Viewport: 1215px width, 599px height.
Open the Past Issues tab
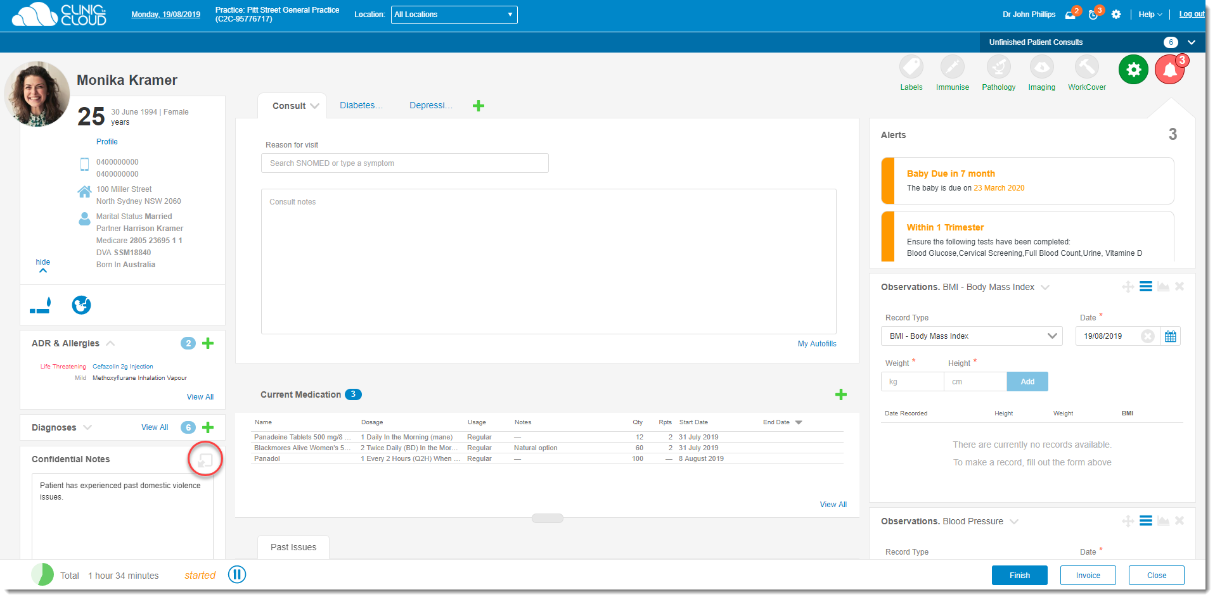(293, 547)
